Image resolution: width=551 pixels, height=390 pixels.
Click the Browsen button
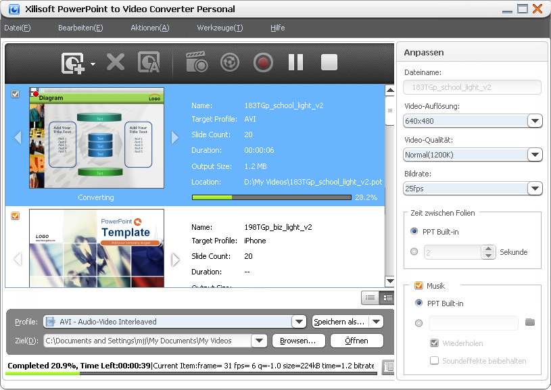[298, 341]
